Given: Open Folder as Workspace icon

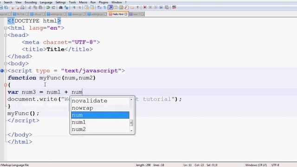Looking at the screenshot, I should coord(132,7).
